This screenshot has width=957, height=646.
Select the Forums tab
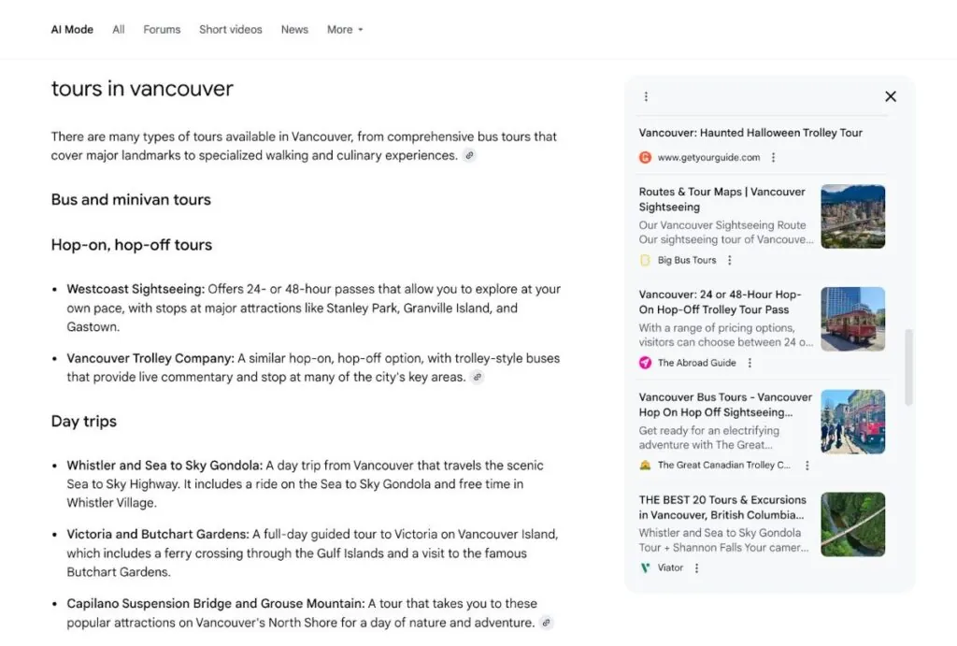click(x=162, y=29)
